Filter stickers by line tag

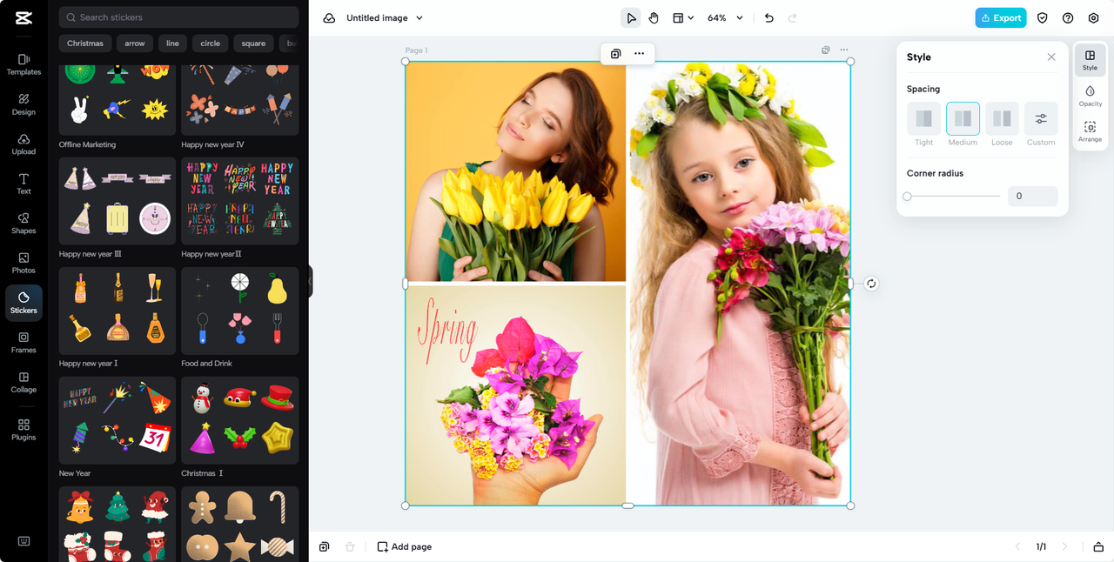[x=172, y=43]
